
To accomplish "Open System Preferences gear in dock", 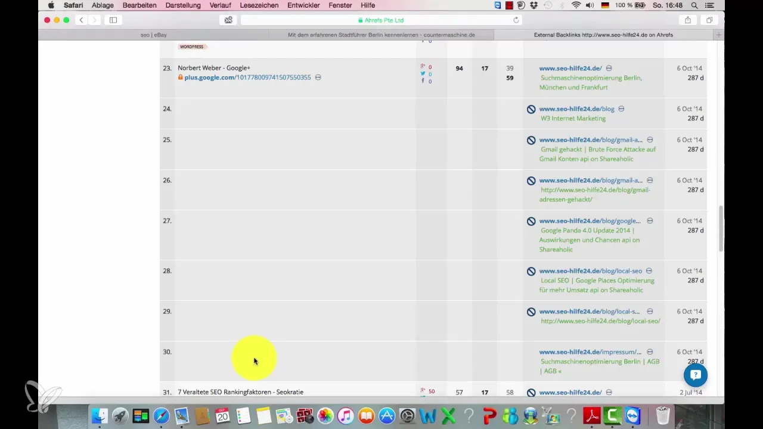I will pos(408,415).
